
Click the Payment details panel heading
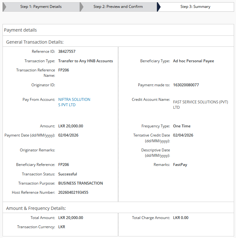pyautogui.click(x=20, y=30)
